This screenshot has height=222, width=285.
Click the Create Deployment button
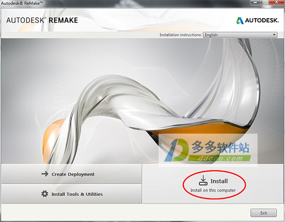[x=72, y=174]
